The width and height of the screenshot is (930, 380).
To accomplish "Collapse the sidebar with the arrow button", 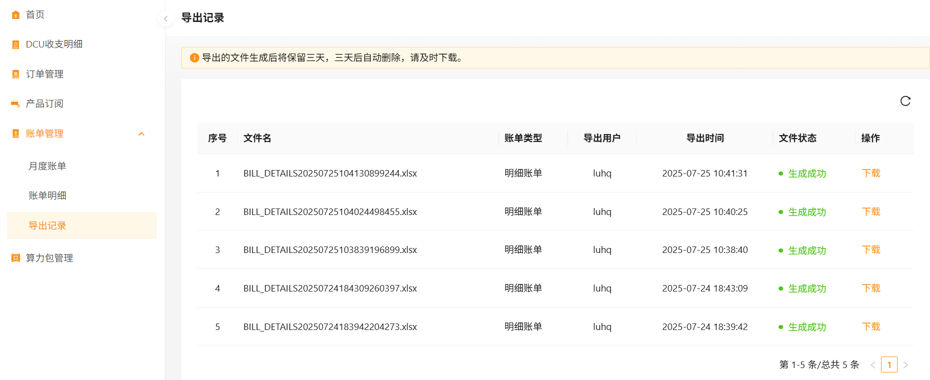I will pos(165,18).
